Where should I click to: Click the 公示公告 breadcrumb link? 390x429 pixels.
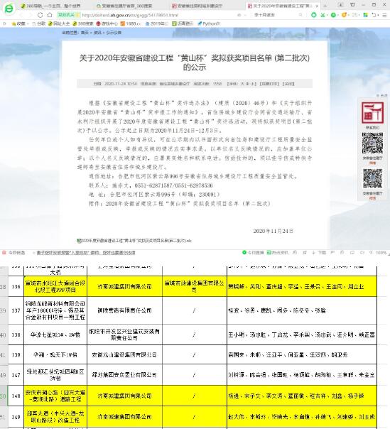click(114, 33)
